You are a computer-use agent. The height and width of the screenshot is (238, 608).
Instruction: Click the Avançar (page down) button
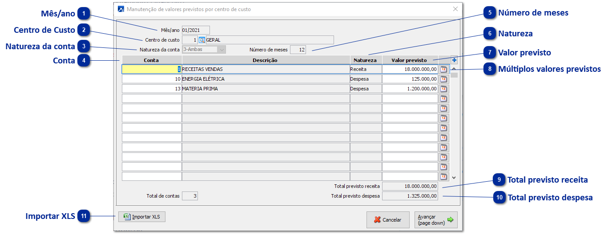click(x=436, y=220)
